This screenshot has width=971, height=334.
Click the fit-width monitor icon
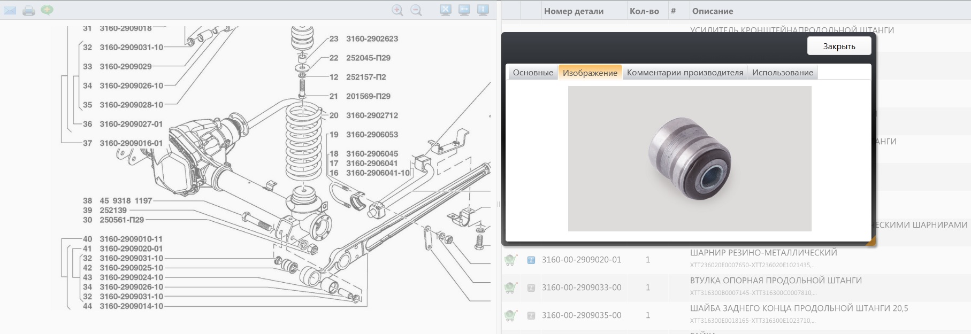coord(464,10)
